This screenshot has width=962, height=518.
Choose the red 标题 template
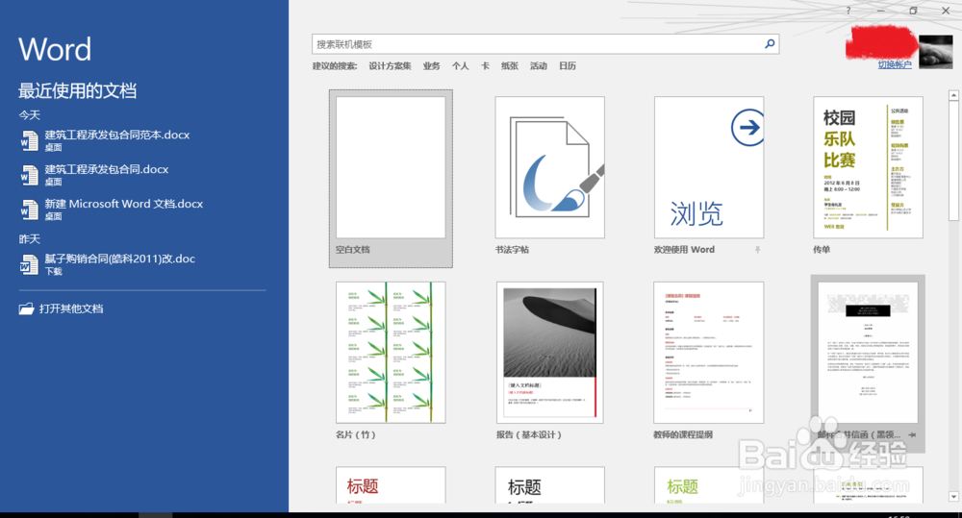point(391,485)
